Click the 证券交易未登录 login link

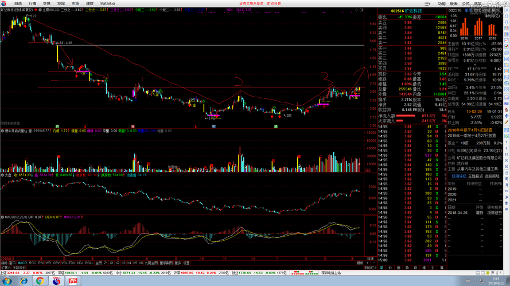point(251,3)
